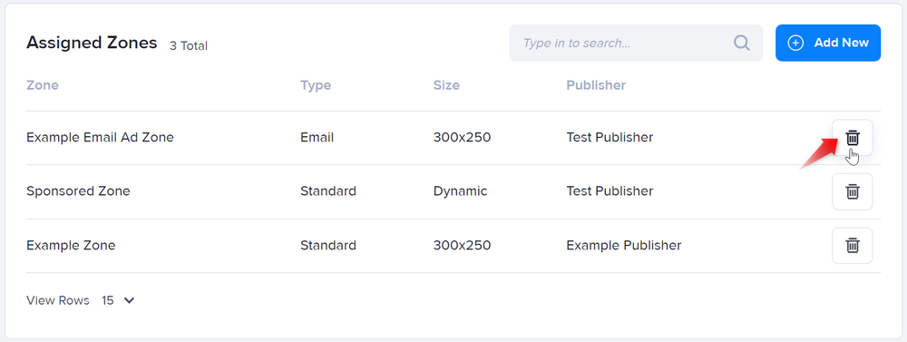Click the Email type cell
Image resolution: width=907 pixels, height=342 pixels.
(x=317, y=137)
